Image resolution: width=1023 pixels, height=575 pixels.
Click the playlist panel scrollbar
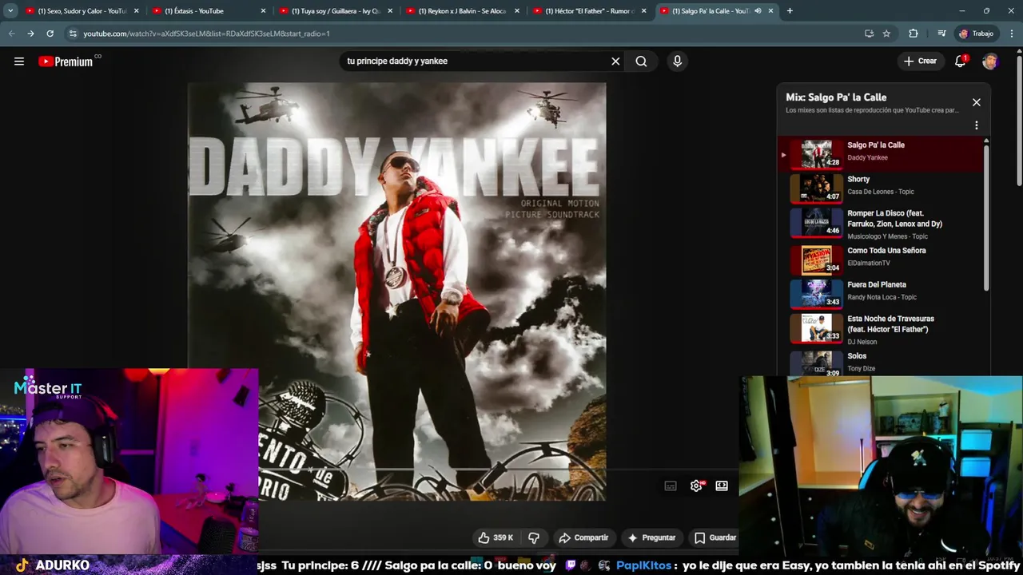[x=986, y=216]
